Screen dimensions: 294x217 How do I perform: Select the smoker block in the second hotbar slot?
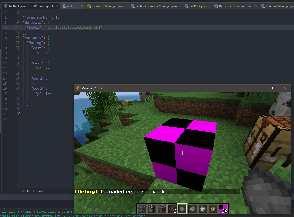click(152, 208)
